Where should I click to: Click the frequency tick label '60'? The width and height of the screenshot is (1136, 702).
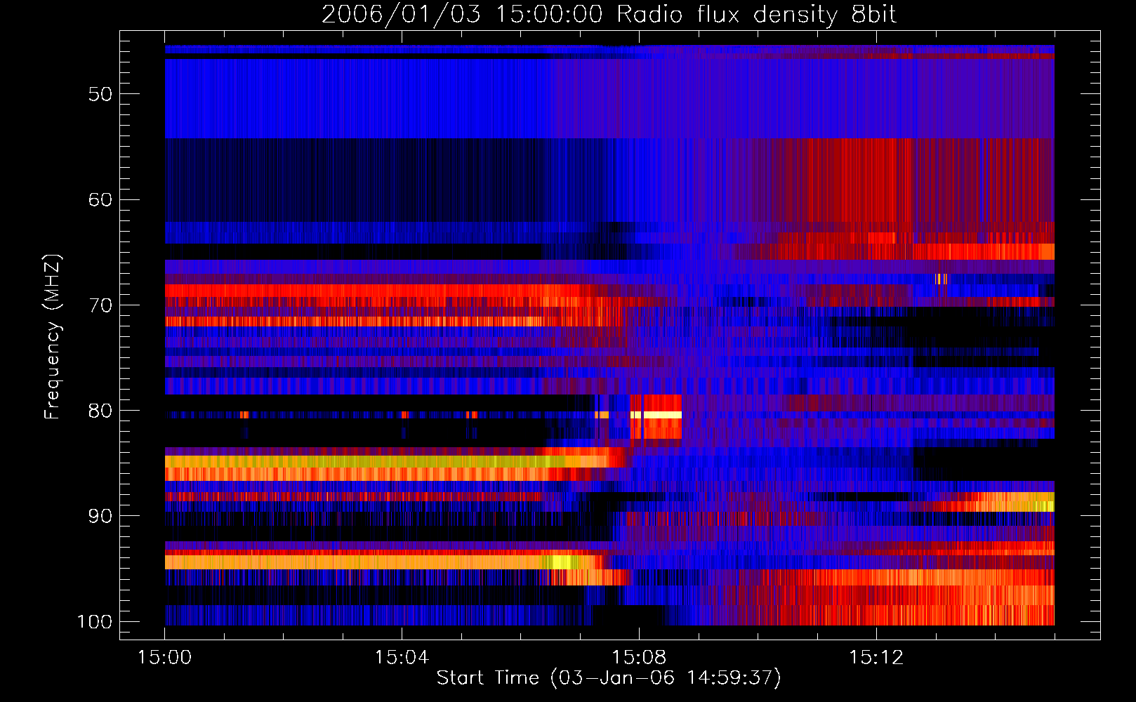tap(100, 200)
